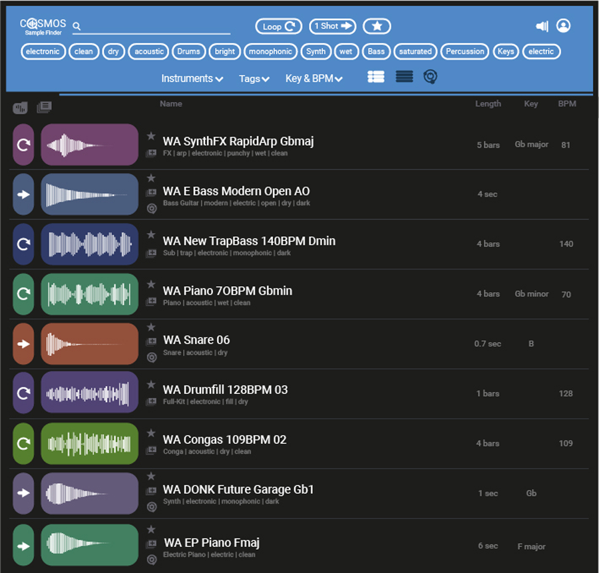
Task: Play one-shot WA Snare 06
Action: (x=23, y=344)
